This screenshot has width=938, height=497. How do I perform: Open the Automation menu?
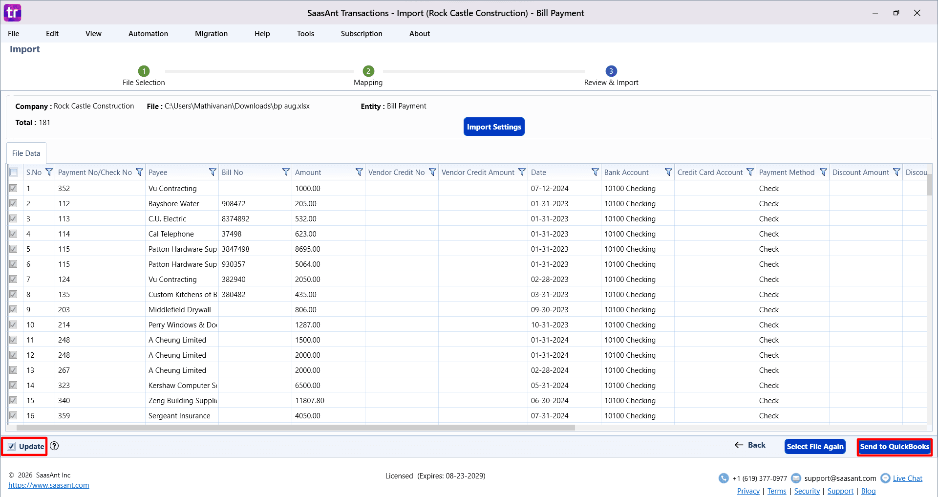148,33
